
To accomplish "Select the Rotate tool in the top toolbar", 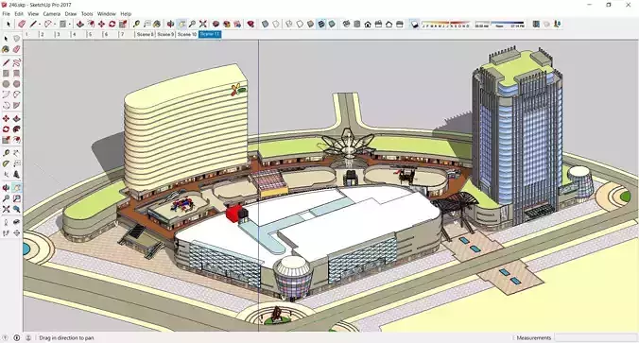I will (112, 24).
